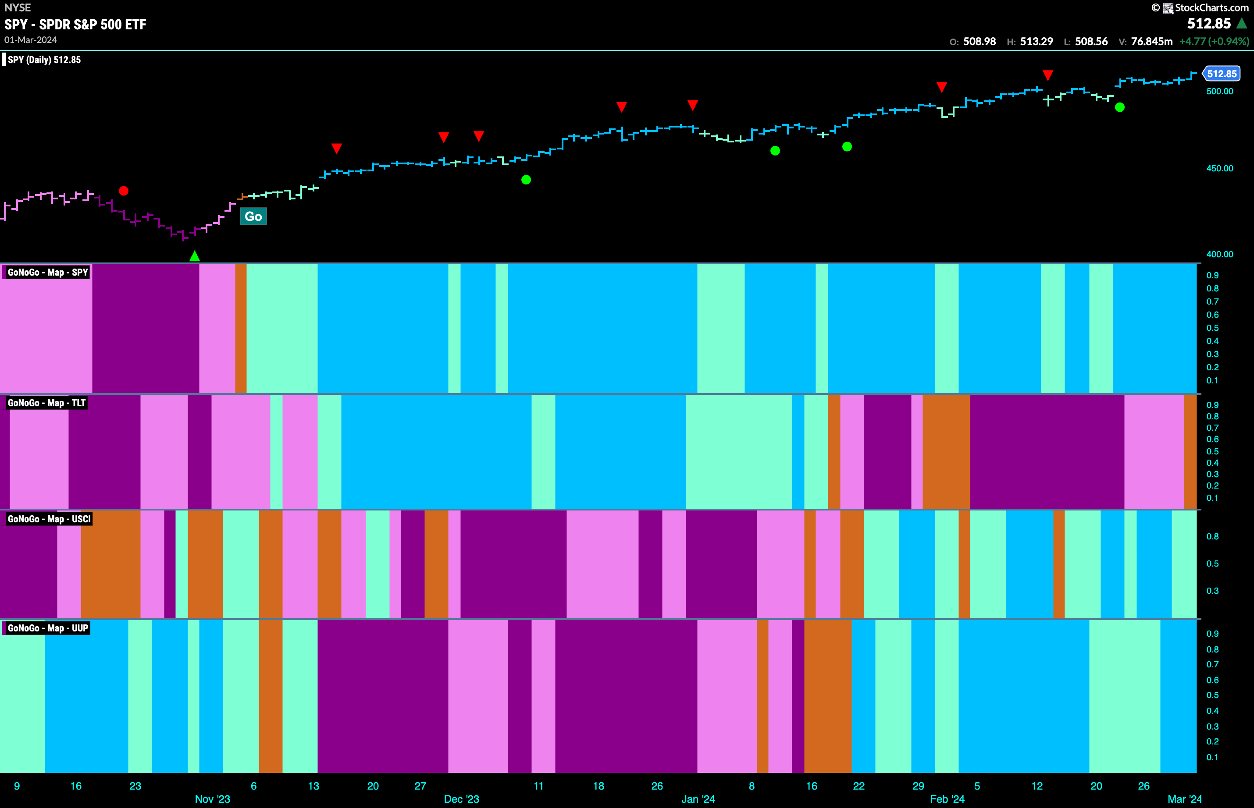Click the '13' date label on time axis
The image size is (1254, 808).
pyautogui.click(x=313, y=786)
